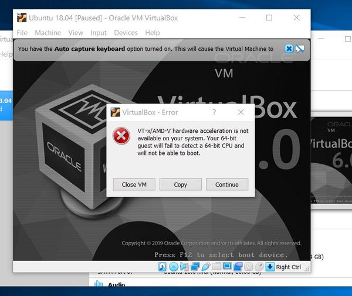This screenshot has height=296, width=352.
Task: Click the red error icon in dialog
Action: point(121,136)
